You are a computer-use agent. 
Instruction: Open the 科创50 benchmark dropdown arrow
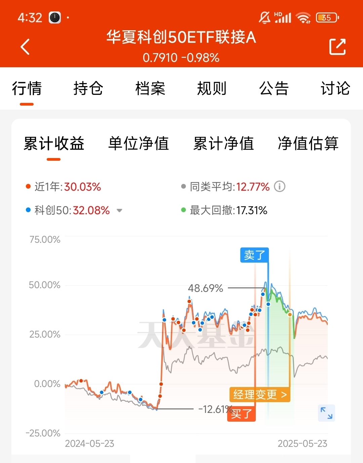point(119,211)
